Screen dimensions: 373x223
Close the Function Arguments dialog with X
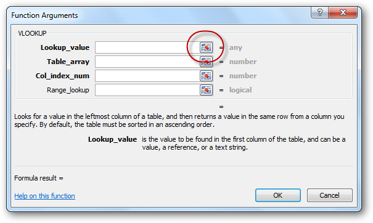coord(343,12)
